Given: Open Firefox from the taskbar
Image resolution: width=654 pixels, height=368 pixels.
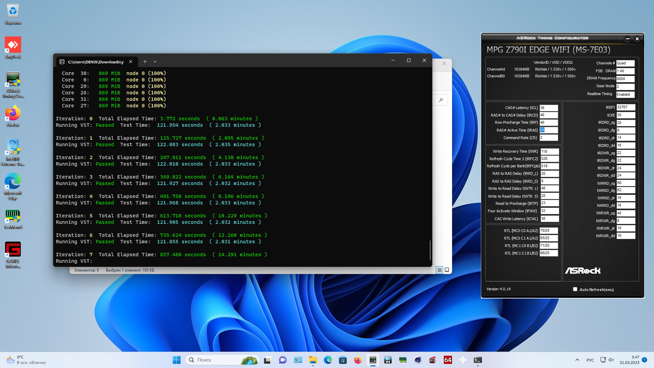Looking at the screenshot, I should pos(358,360).
